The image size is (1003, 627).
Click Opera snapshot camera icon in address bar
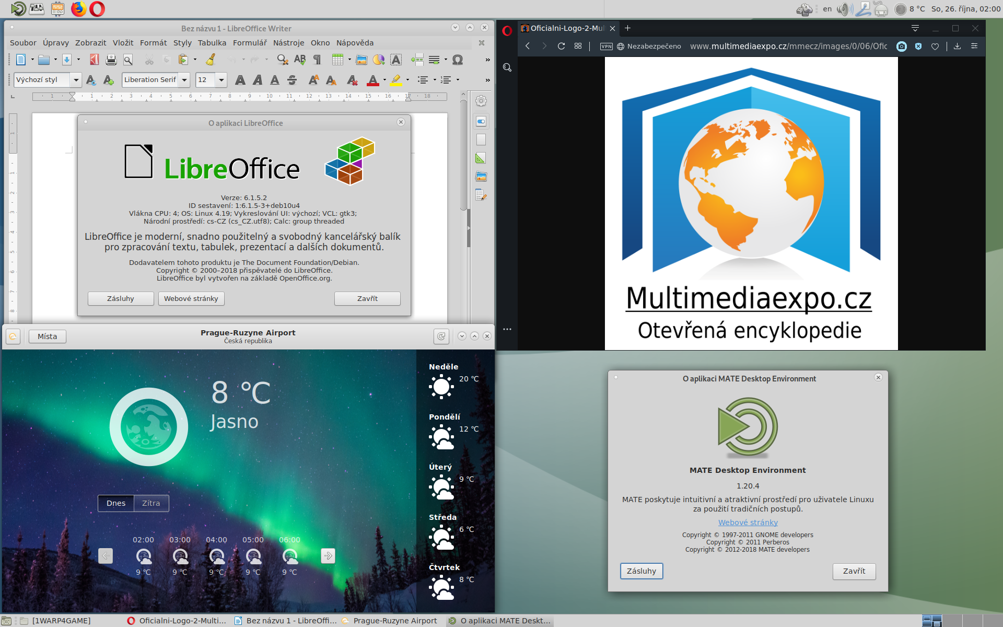coord(901,46)
